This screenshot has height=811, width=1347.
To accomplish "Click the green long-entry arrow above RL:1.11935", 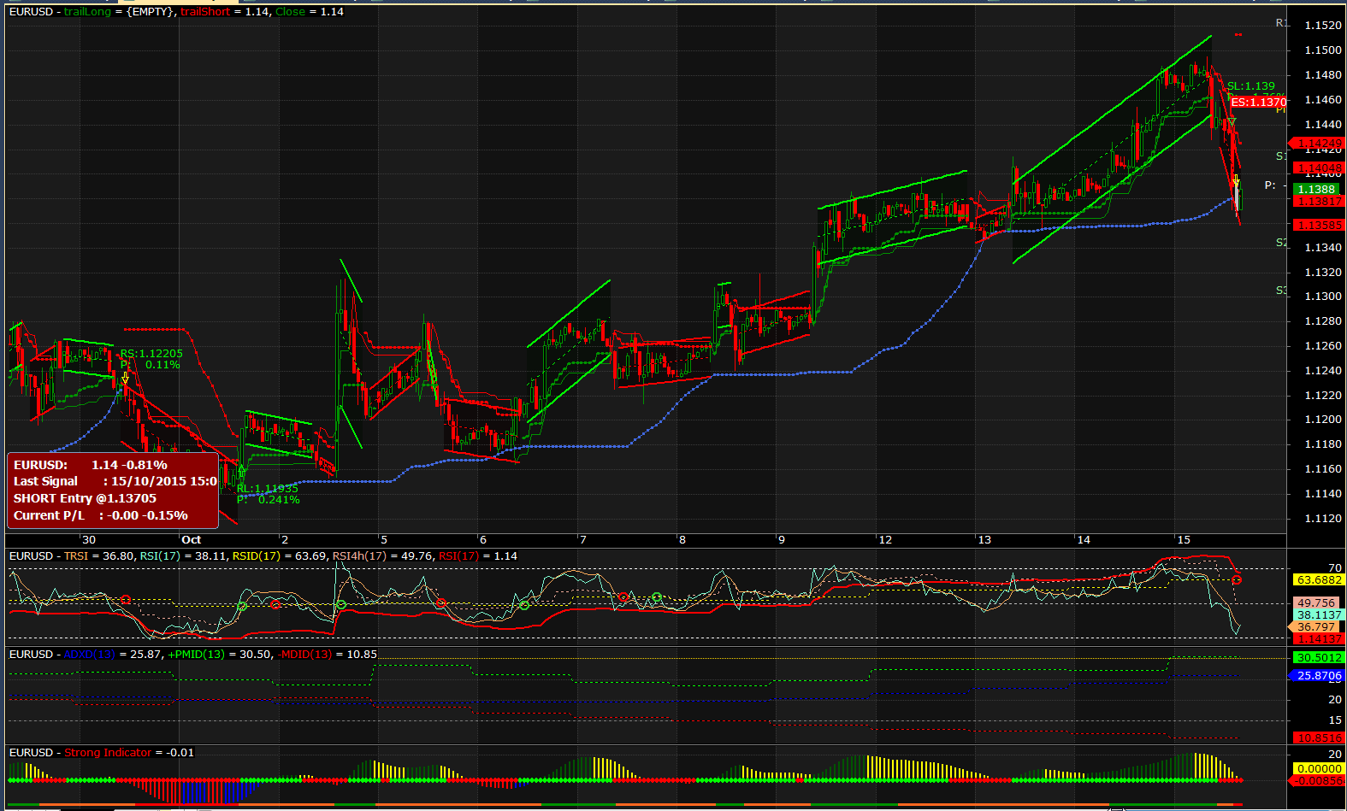I will pyautogui.click(x=241, y=471).
